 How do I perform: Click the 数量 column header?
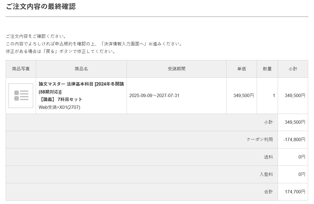(267, 69)
